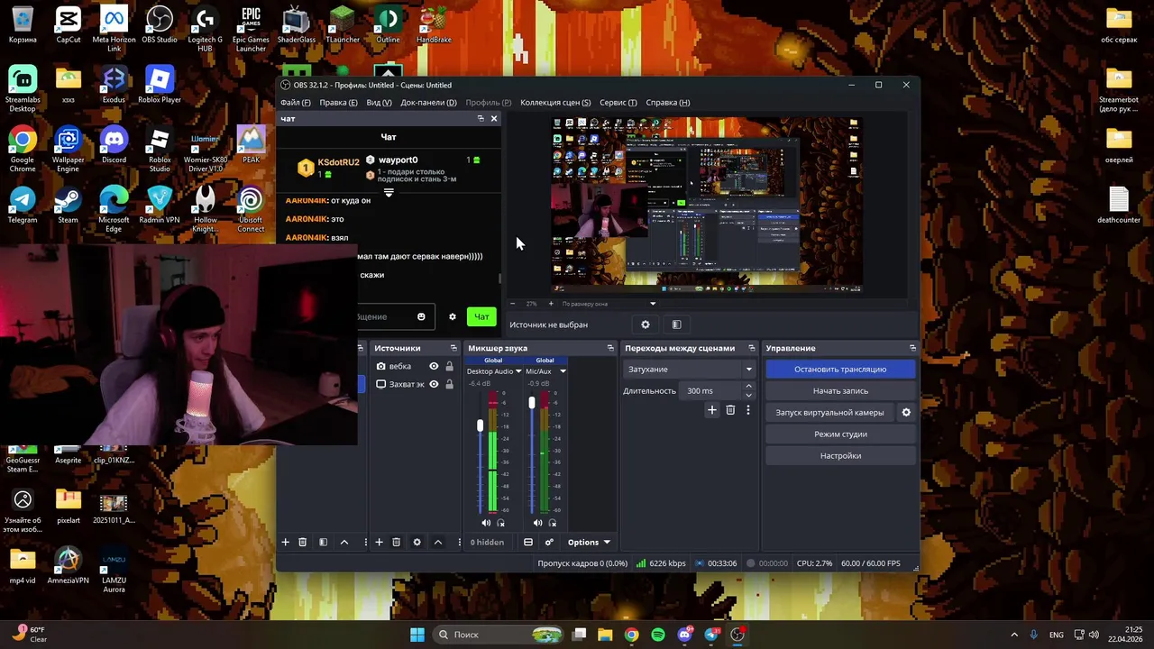
Task: Open transition properties three-dot menu
Action: [747, 410]
